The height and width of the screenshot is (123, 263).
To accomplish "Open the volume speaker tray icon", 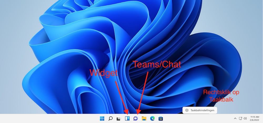I will (245, 119).
